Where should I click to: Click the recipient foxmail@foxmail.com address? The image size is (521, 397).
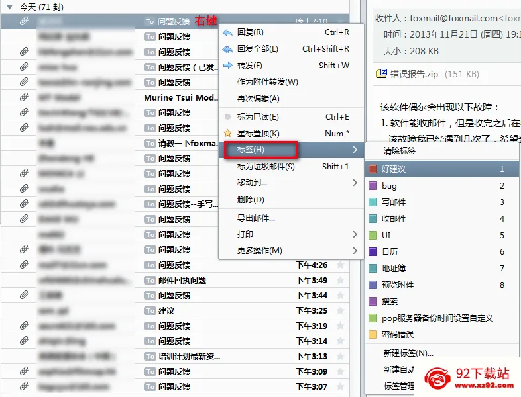(453, 18)
